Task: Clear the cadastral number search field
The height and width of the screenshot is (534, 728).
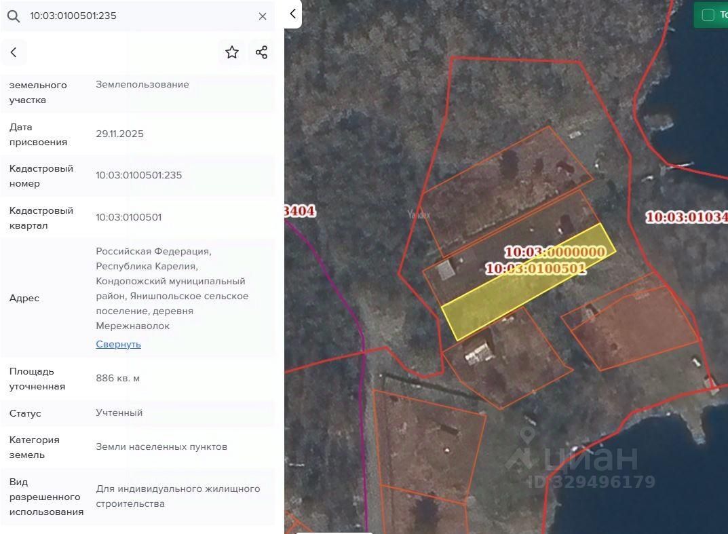Action: click(x=263, y=16)
